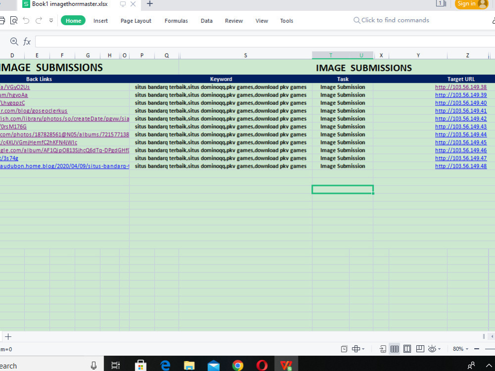The height and width of the screenshot is (371, 495).
Task: Select column S header
Action: click(246, 55)
